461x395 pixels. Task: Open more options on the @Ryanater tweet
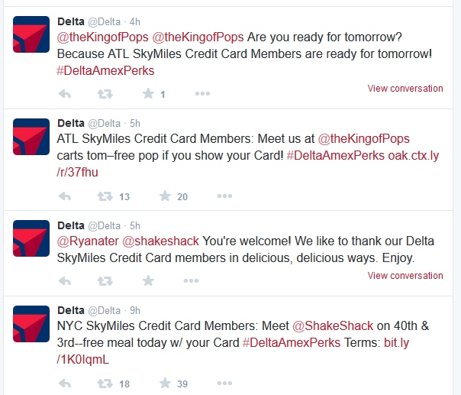click(x=201, y=280)
